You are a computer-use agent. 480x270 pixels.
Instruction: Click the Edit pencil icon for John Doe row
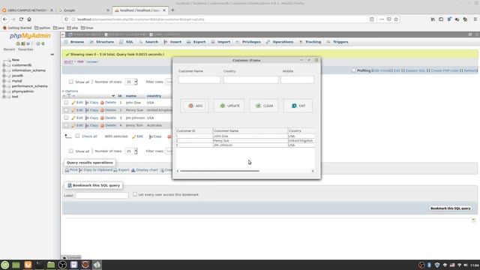[73, 103]
